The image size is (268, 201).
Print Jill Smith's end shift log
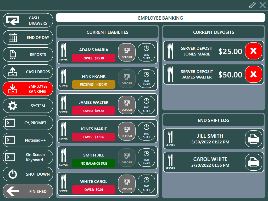coord(253,139)
